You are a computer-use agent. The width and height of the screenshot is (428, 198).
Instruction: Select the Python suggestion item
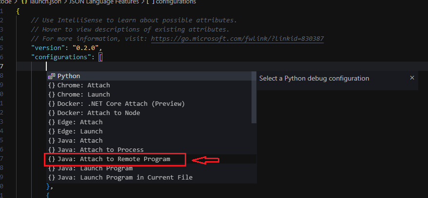click(68, 76)
